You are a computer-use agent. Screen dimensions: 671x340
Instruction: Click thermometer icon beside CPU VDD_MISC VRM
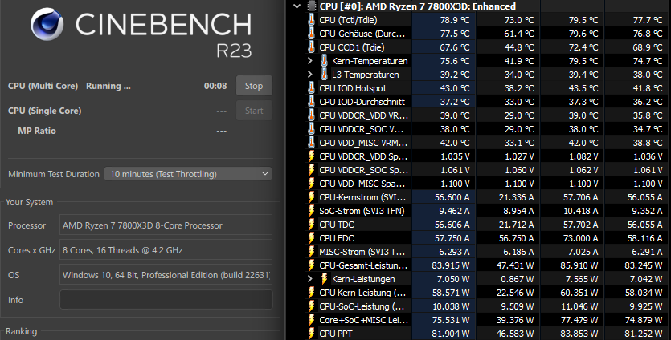click(312, 143)
